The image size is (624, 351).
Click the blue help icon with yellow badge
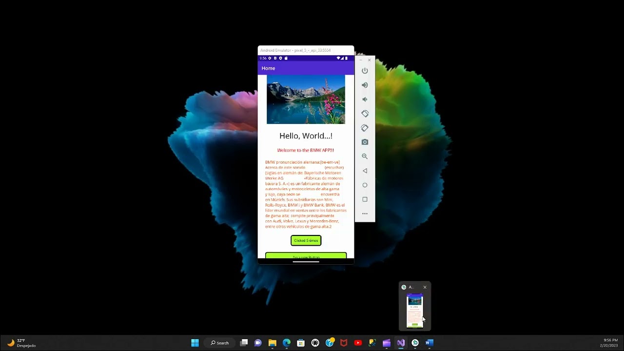[x=330, y=343]
